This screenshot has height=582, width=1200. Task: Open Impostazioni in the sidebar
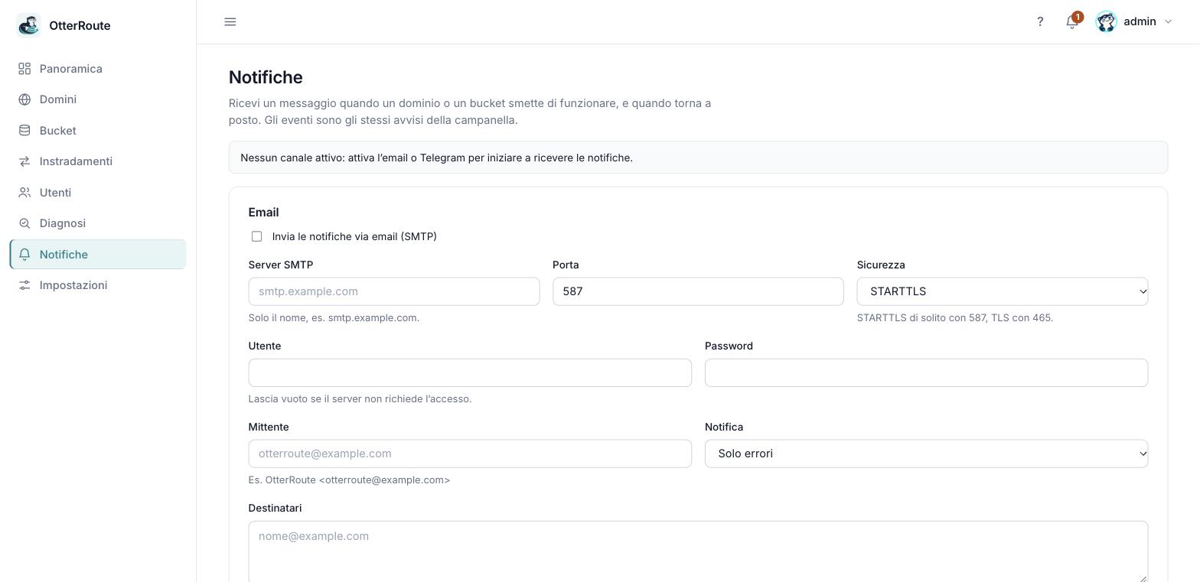[98, 285]
